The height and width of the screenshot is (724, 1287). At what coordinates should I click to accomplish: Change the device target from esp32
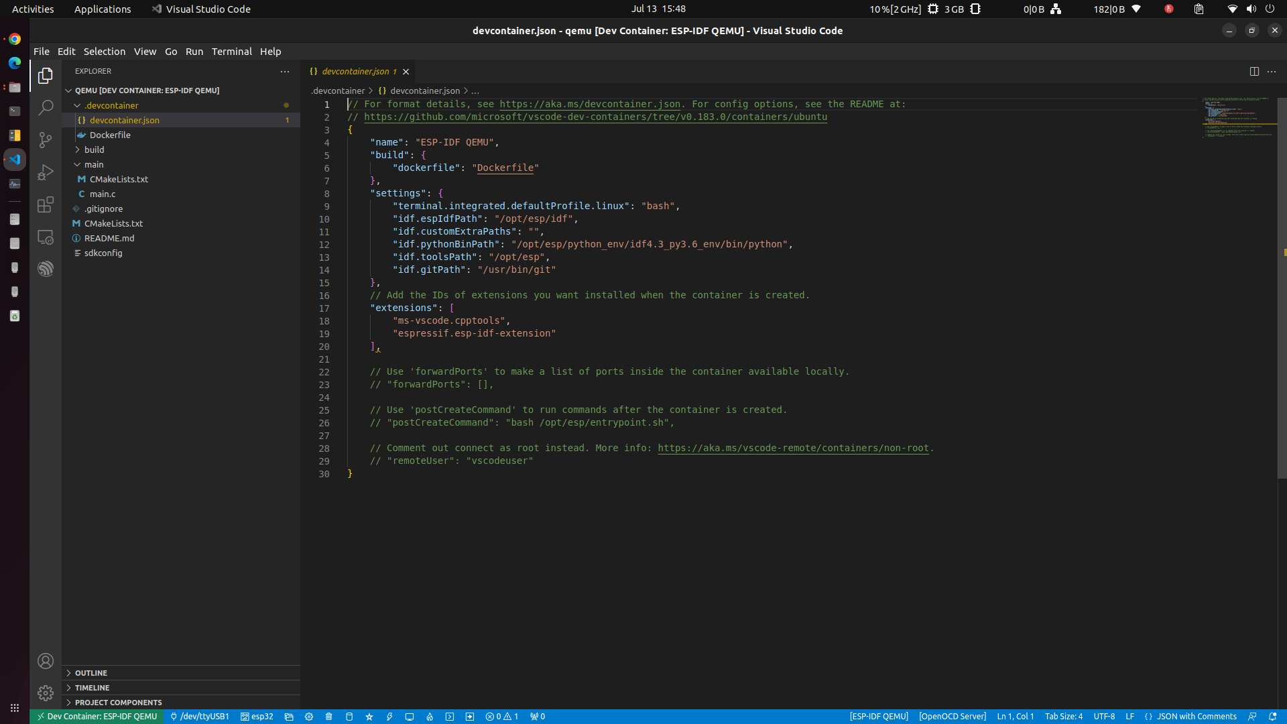tap(257, 717)
